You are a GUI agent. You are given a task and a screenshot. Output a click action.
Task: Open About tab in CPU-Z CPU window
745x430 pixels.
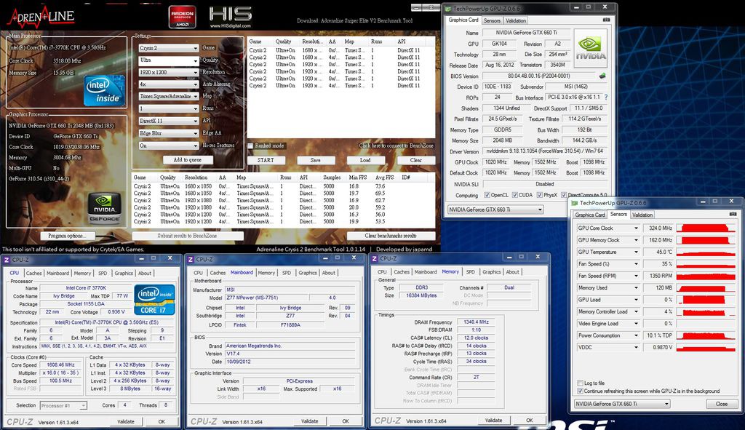(x=145, y=273)
